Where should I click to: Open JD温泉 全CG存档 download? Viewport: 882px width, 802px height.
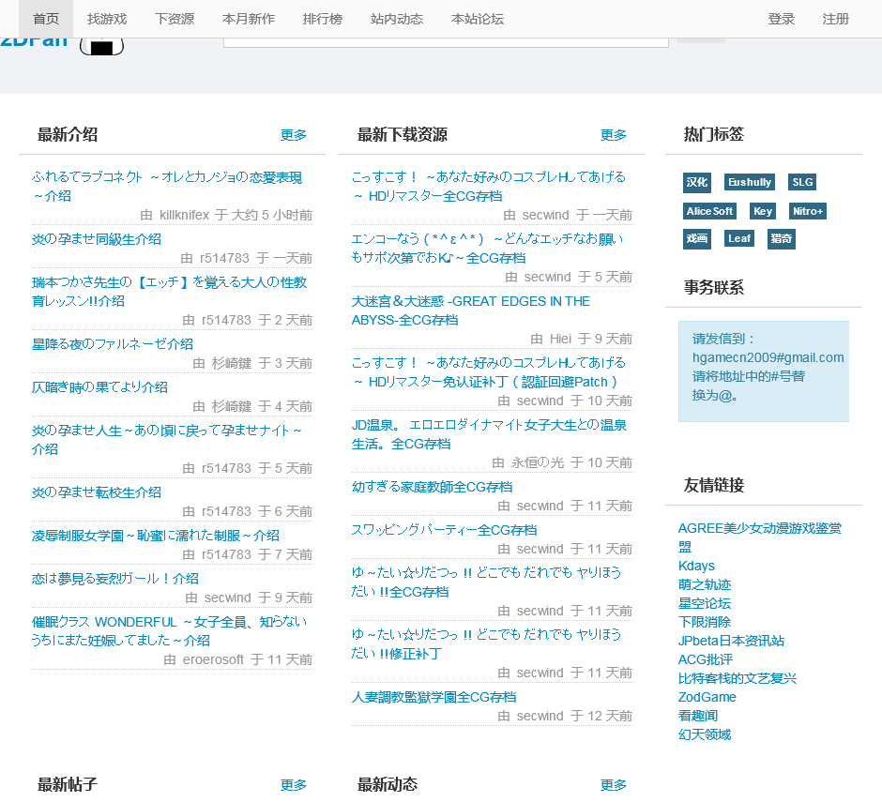[489, 434]
